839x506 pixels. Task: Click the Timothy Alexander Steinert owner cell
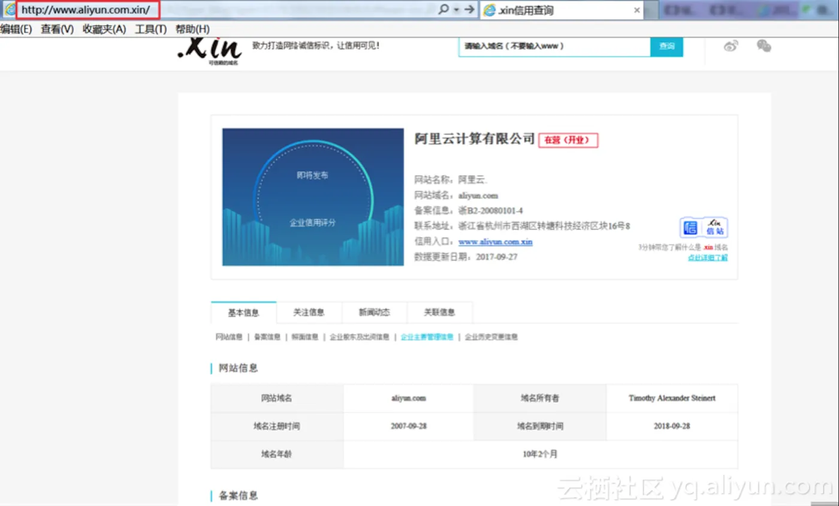(x=672, y=398)
